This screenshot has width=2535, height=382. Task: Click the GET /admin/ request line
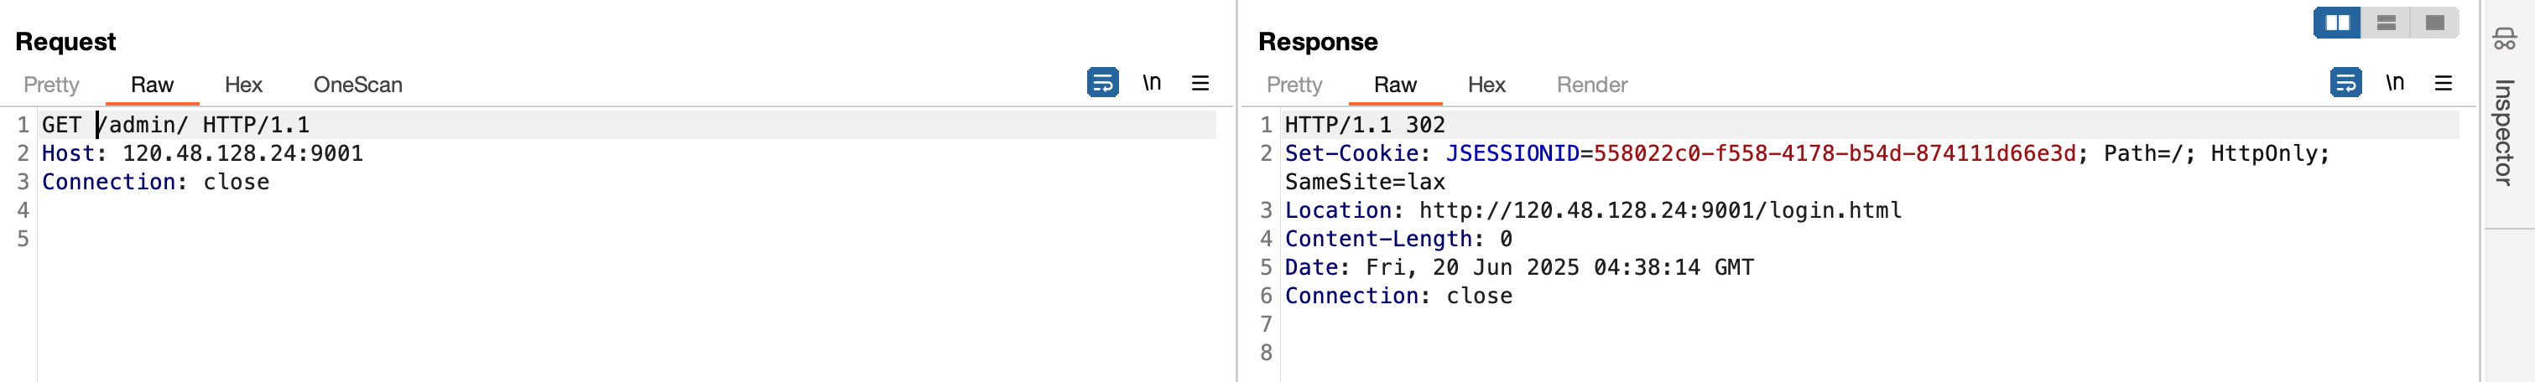[x=175, y=125]
